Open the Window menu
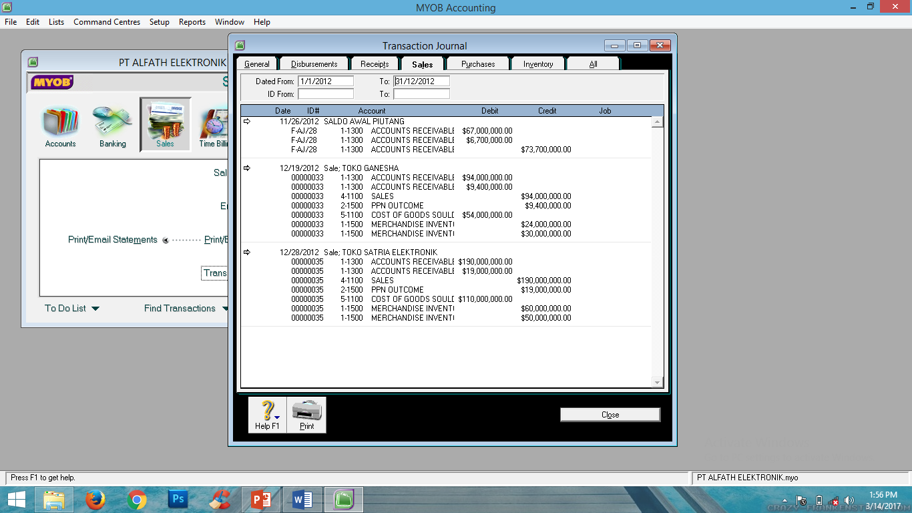Screen dimensions: 912x513 click(x=230, y=22)
